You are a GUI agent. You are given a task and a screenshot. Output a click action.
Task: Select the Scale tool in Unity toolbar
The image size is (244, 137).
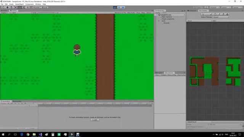coord(15,8)
